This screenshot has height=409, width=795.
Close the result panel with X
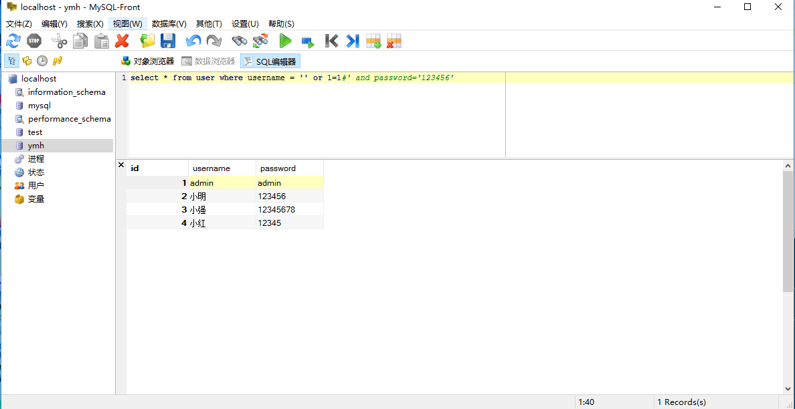pos(121,164)
